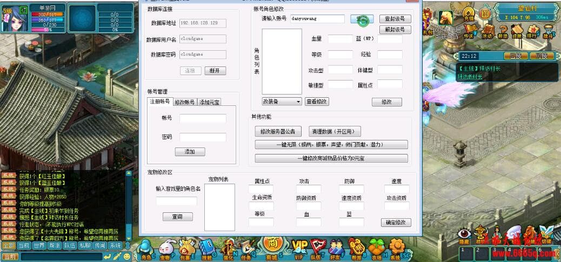Viewport: 561px width, 262px height.
Task: Open the 改装备 dropdown
Action: click(282, 102)
